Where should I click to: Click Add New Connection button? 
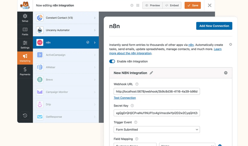coord(214,26)
